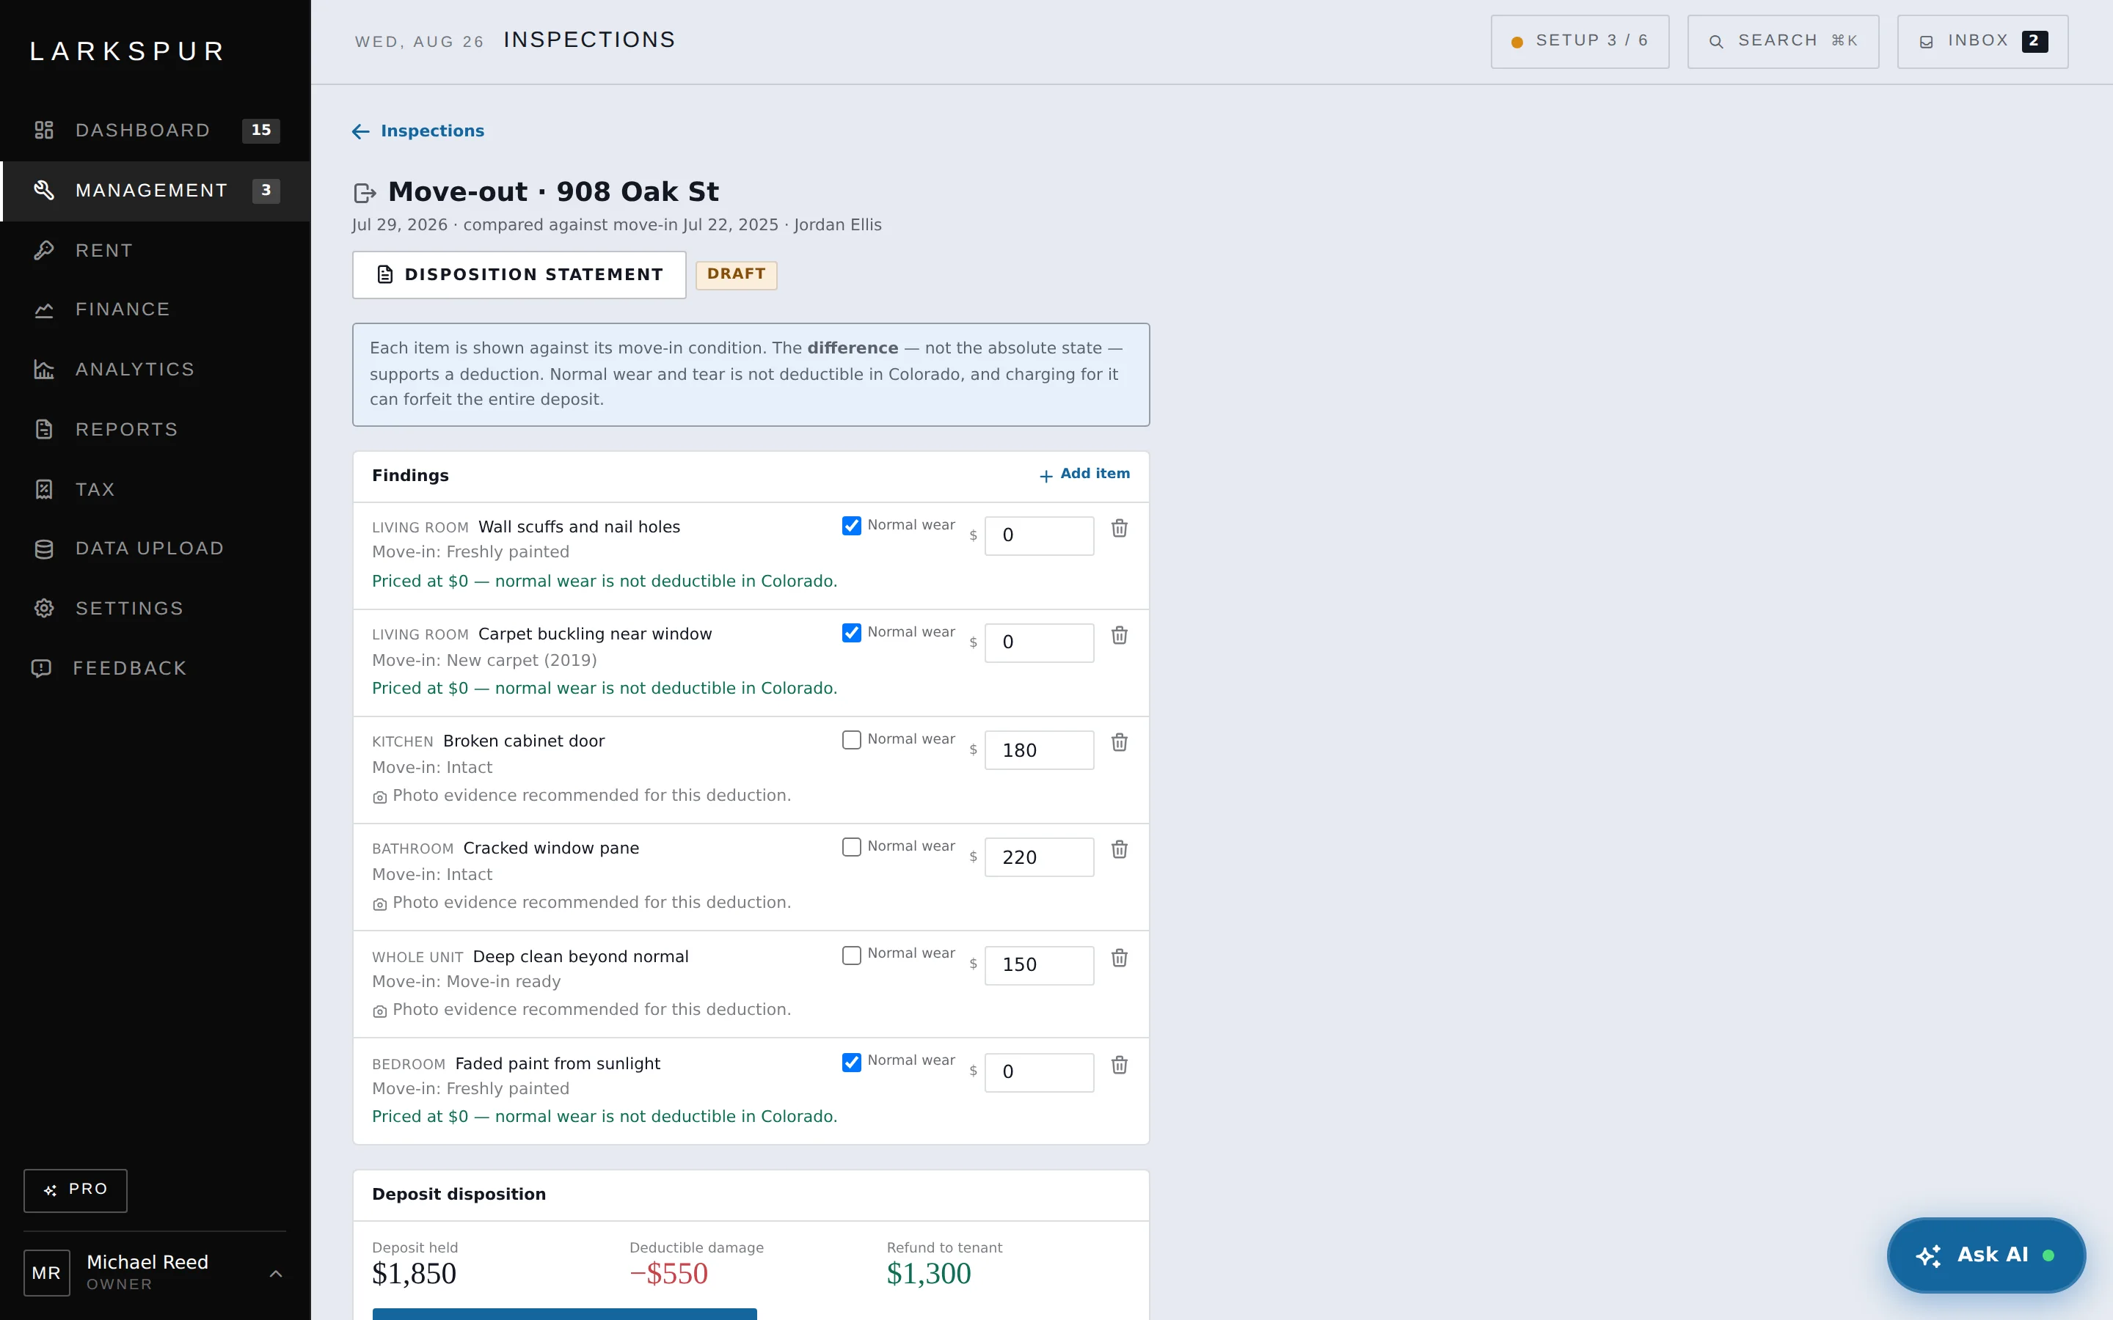Click the Settings gear icon
2113x1320 pixels.
(x=44, y=609)
